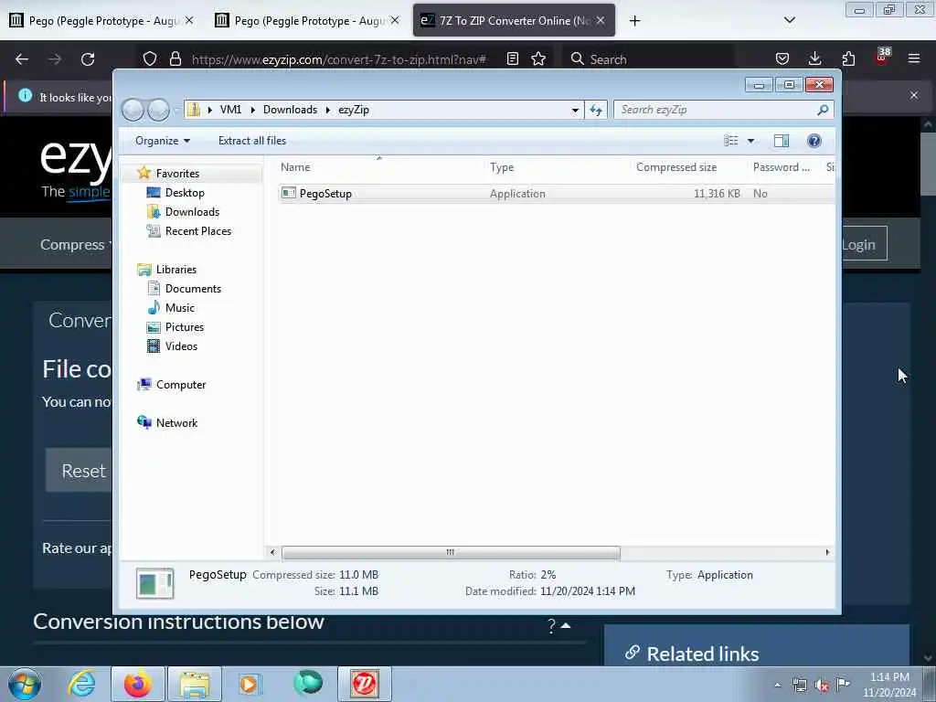Click the horizontal scrollbar thumb in the file list
This screenshot has width=936, height=702.
(451, 553)
